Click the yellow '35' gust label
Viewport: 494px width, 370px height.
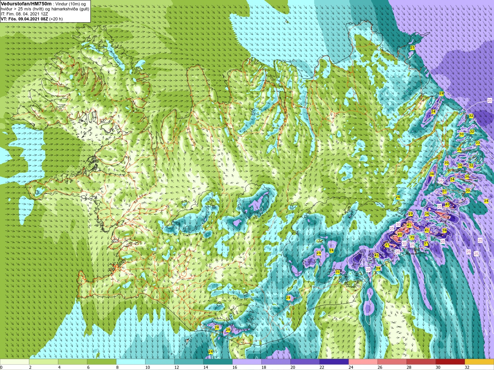(x=412, y=237)
